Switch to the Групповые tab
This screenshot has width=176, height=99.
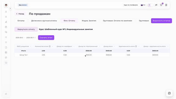click(x=144, y=21)
